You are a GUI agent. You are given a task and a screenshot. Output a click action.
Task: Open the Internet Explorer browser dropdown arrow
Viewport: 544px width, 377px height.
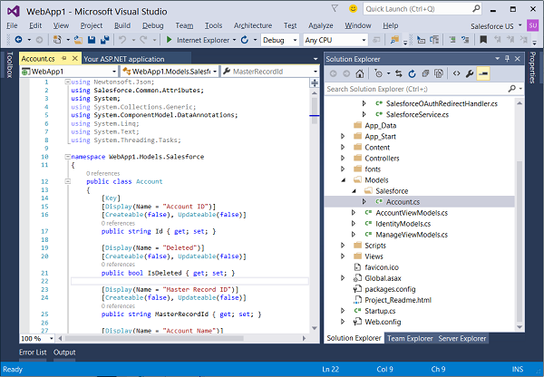(234, 40)
